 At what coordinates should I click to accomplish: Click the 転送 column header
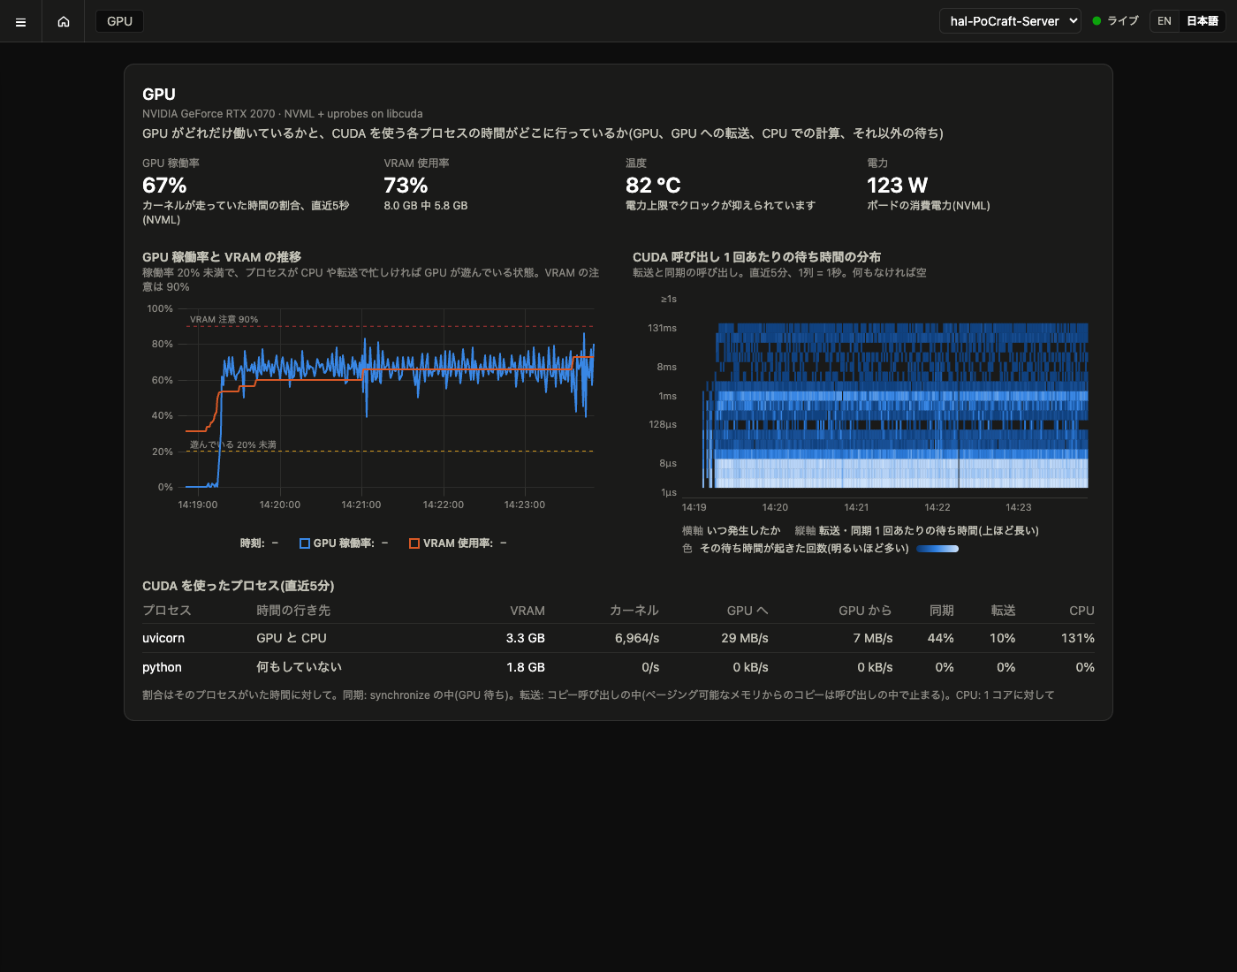pyautogui.click(x=1003, y=611)
